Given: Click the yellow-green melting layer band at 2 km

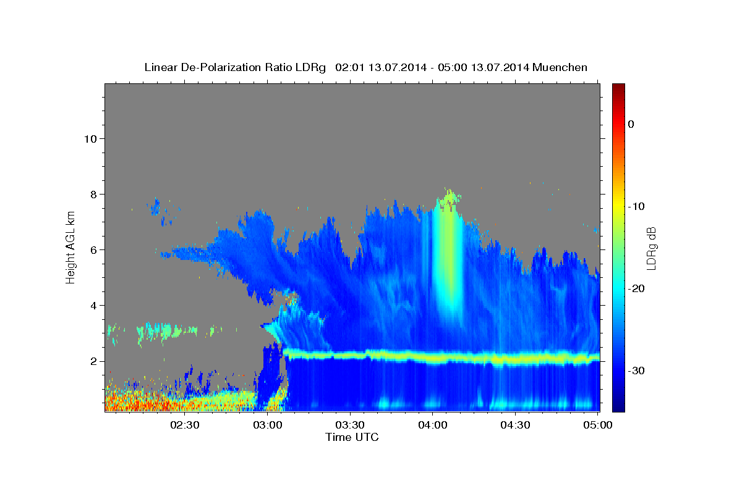Looking at the screenshot, I should 442,357.
